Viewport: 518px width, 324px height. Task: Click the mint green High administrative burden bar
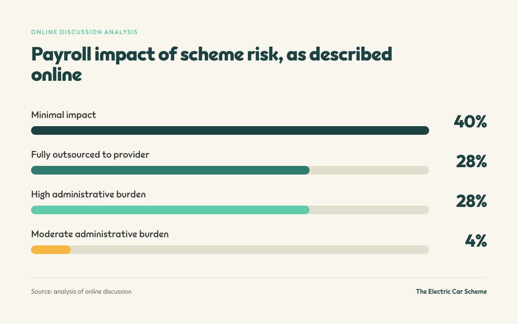170,210
